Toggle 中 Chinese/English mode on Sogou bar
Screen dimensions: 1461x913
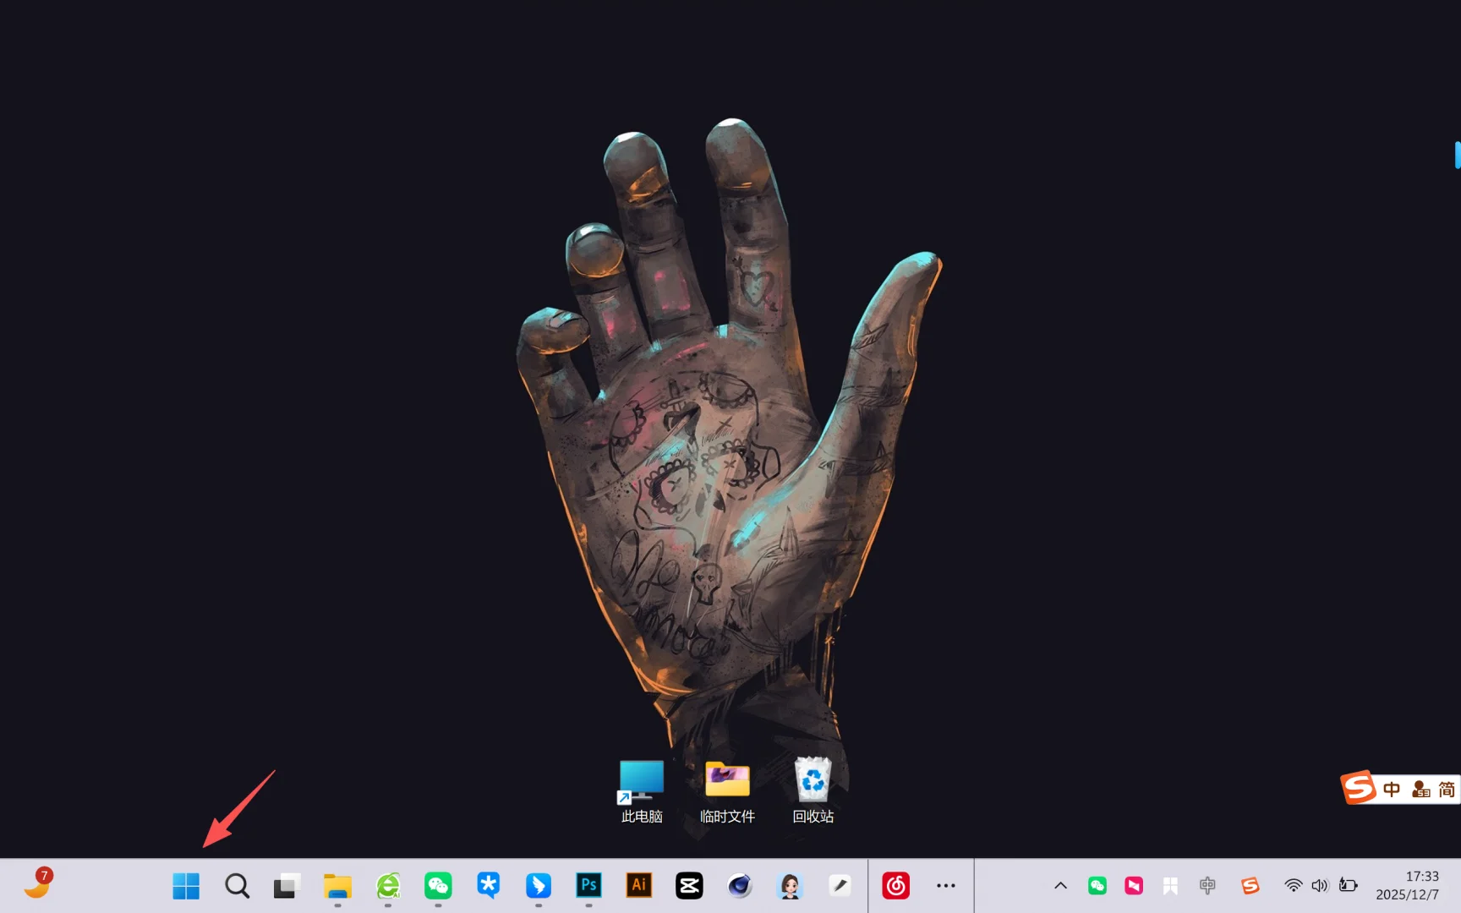[1392, 790]
